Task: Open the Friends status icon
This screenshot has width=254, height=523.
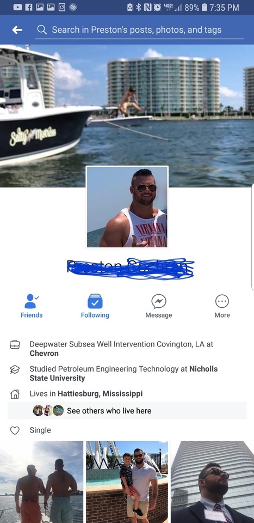Action: [x=32, y=301]
